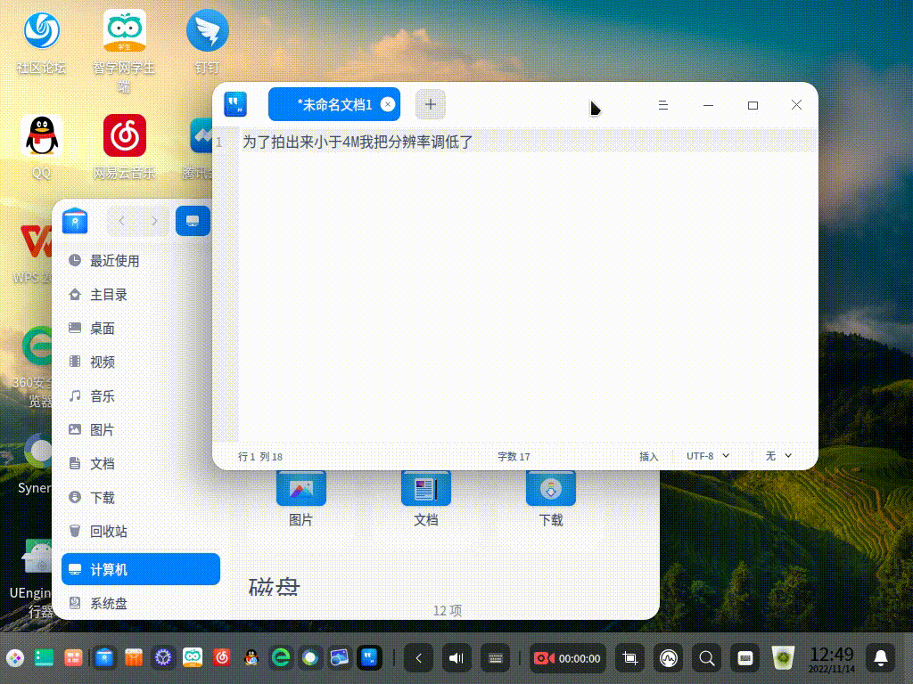The width and height of the screenshot is (913, 684).
Task: Open 网易云音乐 NetEase Cloud Music
Action: [x=125, y=135]
